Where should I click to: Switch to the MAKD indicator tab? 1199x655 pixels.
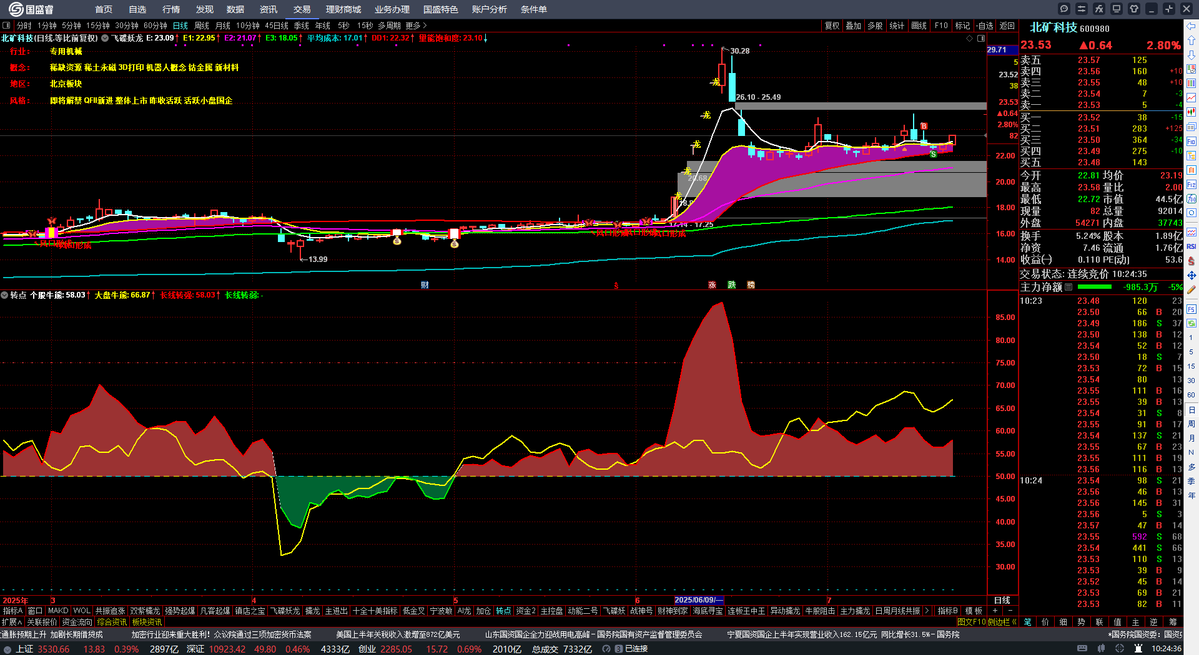click(58, 611)
